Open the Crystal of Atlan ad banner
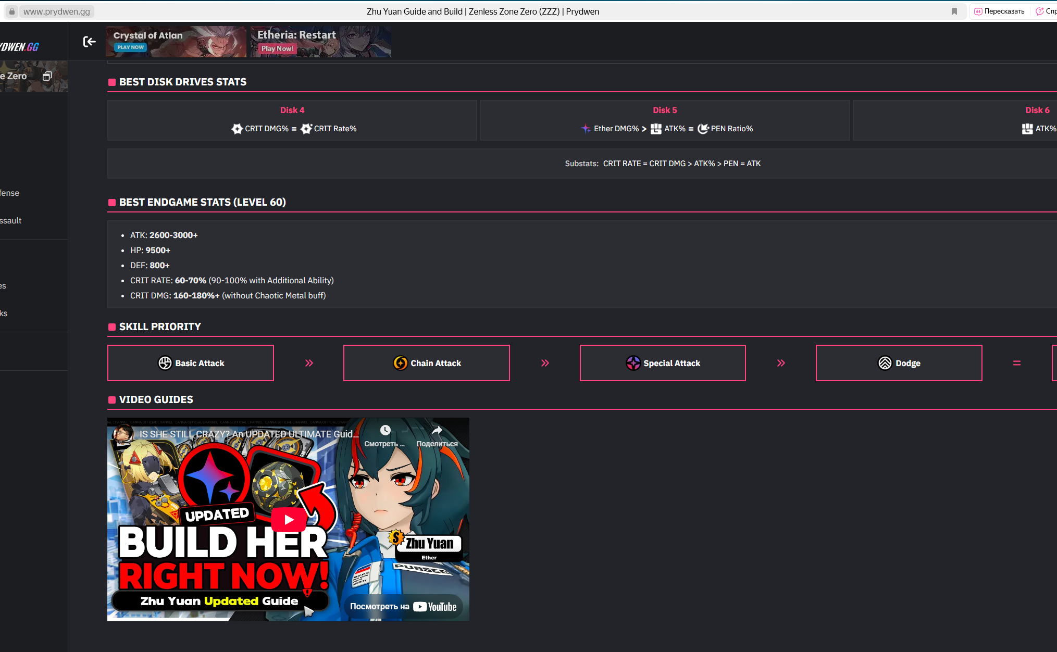The width and height of the screenshot is (1057, 652). 176,42
